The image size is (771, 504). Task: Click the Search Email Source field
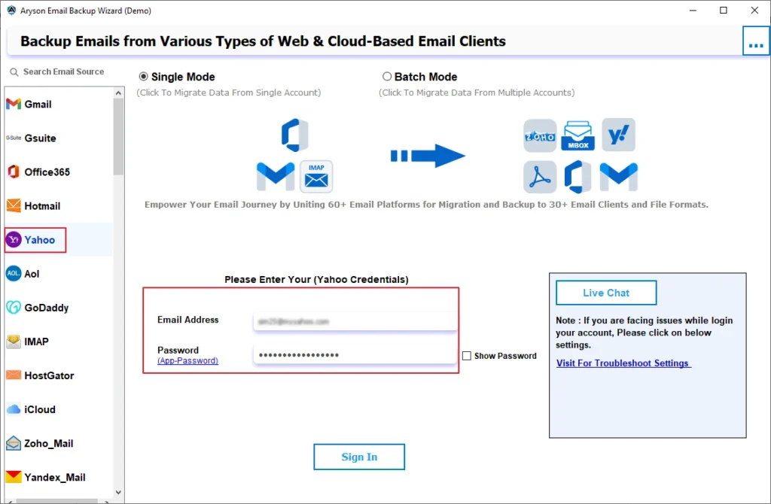pos(64,71)
